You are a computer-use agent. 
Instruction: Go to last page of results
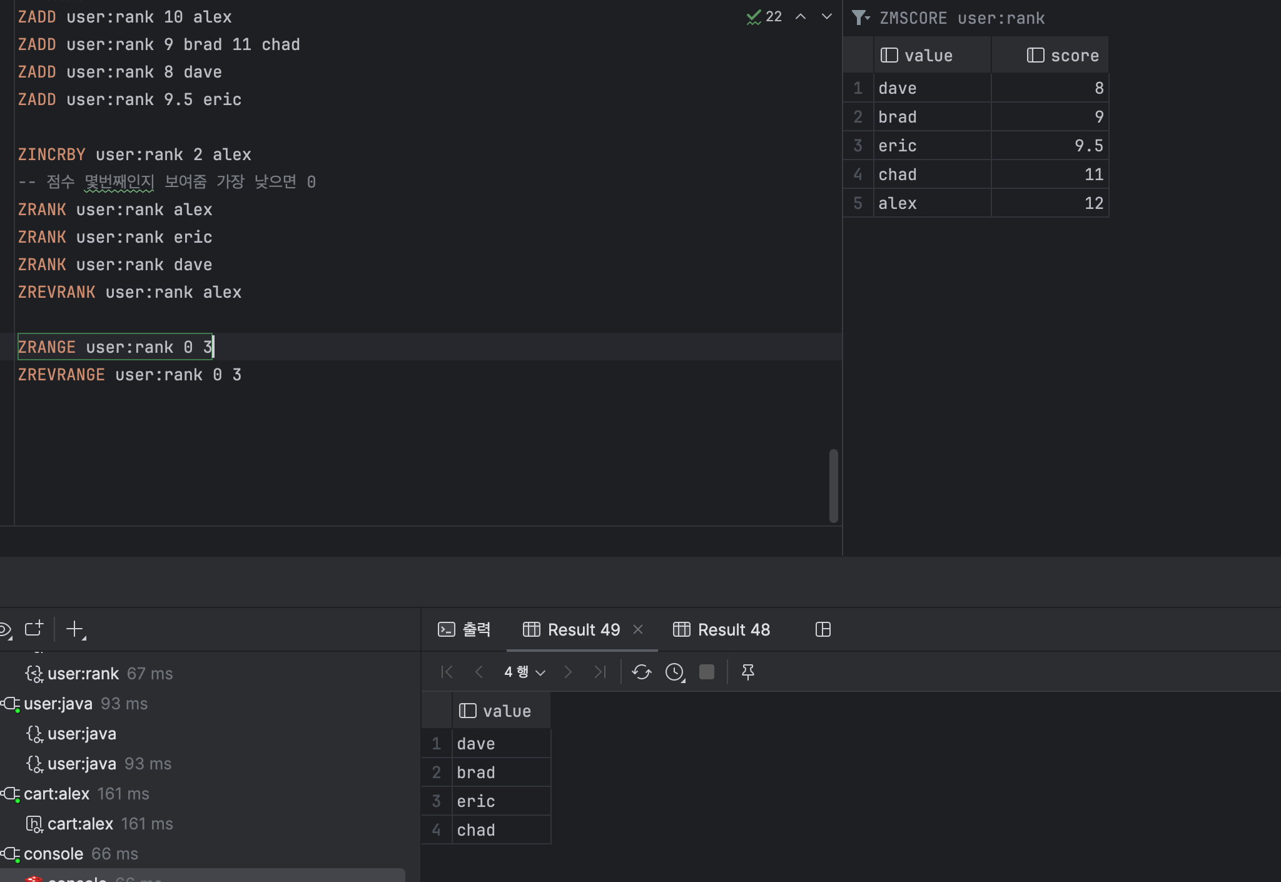(600, 672)
